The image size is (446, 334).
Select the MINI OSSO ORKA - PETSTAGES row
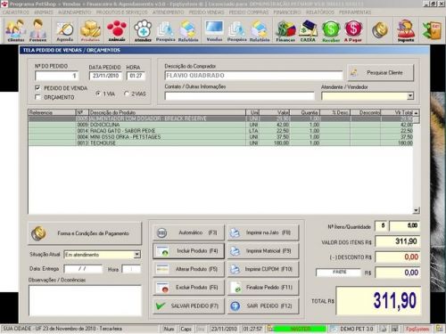pos(220,137)
